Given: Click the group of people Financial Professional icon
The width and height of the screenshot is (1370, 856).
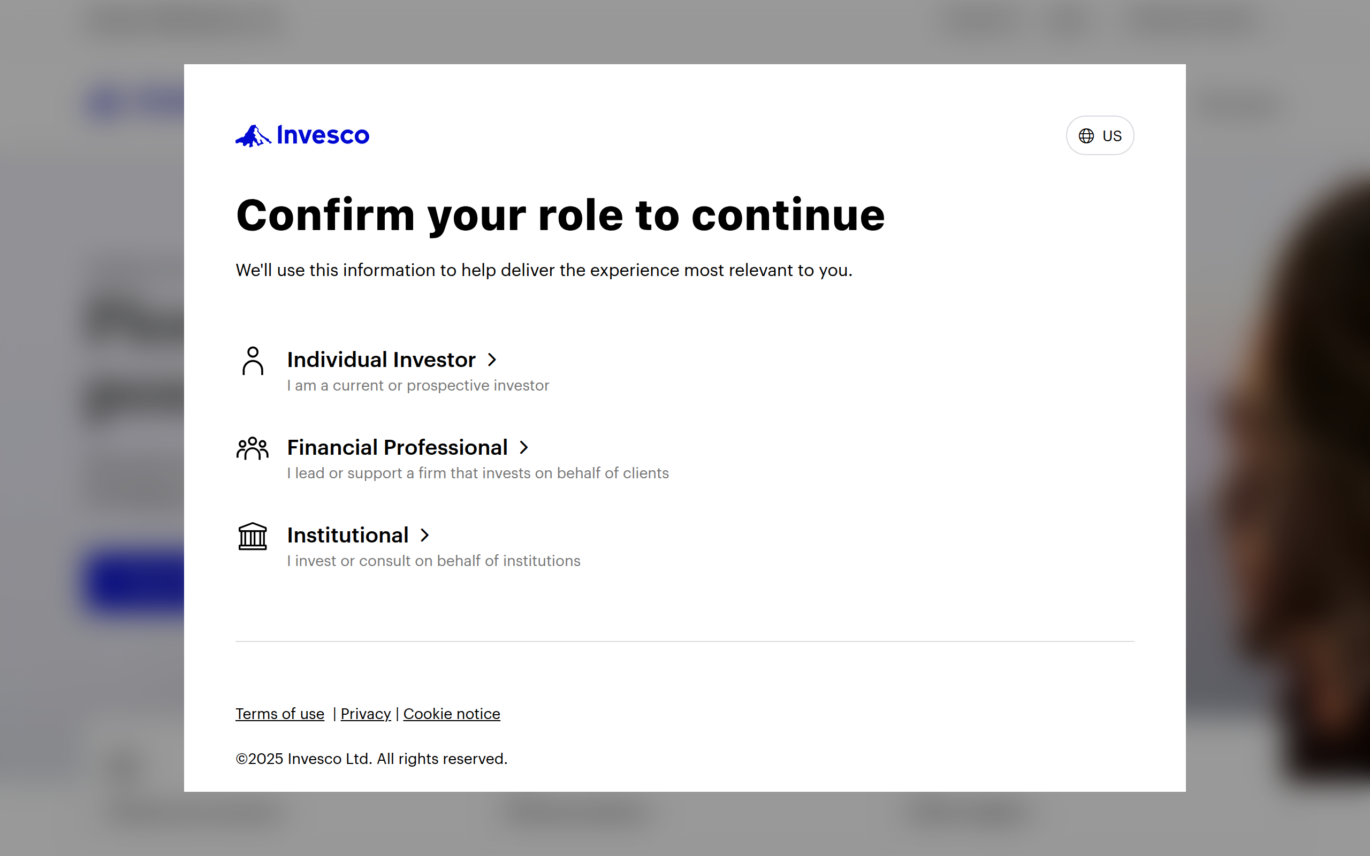Looking at the screenshot, I should [x=253, y=448].
